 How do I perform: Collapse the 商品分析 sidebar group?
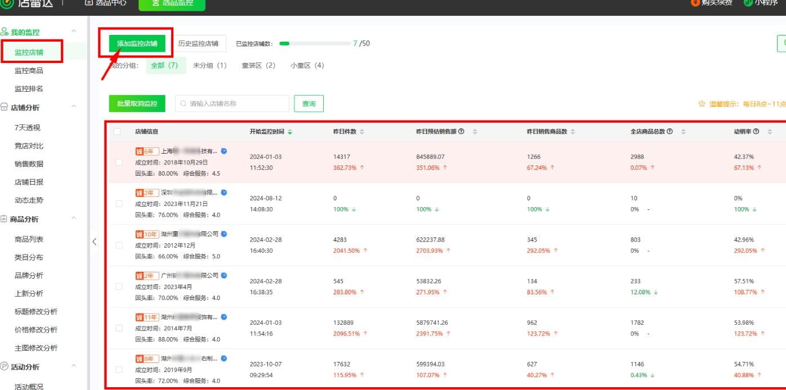[x=73, y=218]
